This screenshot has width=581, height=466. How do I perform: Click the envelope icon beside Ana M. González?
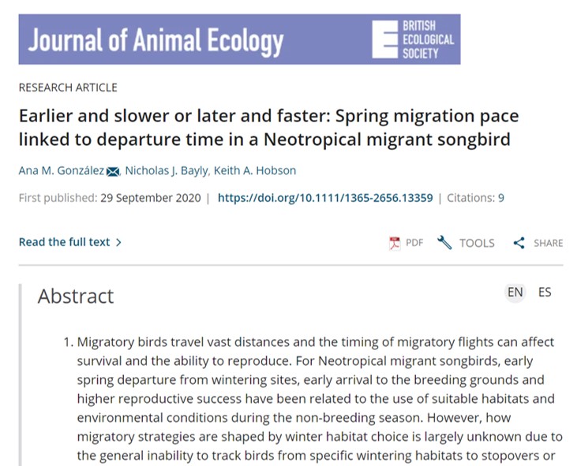[x=113, y=171]
